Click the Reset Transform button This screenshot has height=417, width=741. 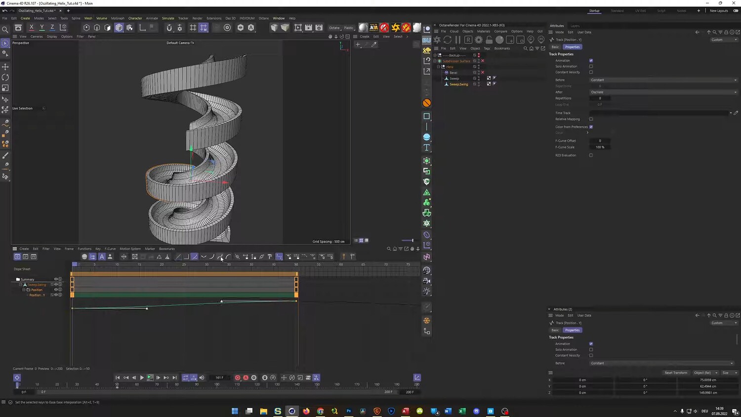pyautogui.click(x=676, y=373)
